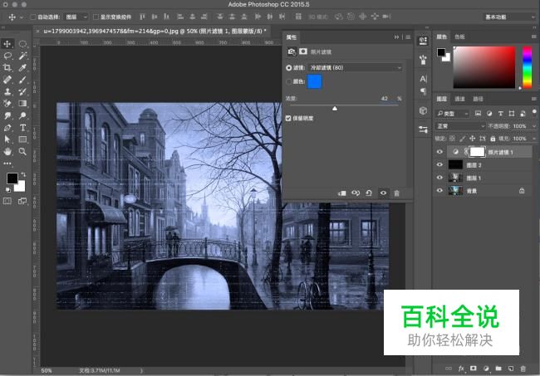The width and height of the screenshot is (540, 376).
Task: Open fill 100% dropdown arrow
Action: [534, 139]
